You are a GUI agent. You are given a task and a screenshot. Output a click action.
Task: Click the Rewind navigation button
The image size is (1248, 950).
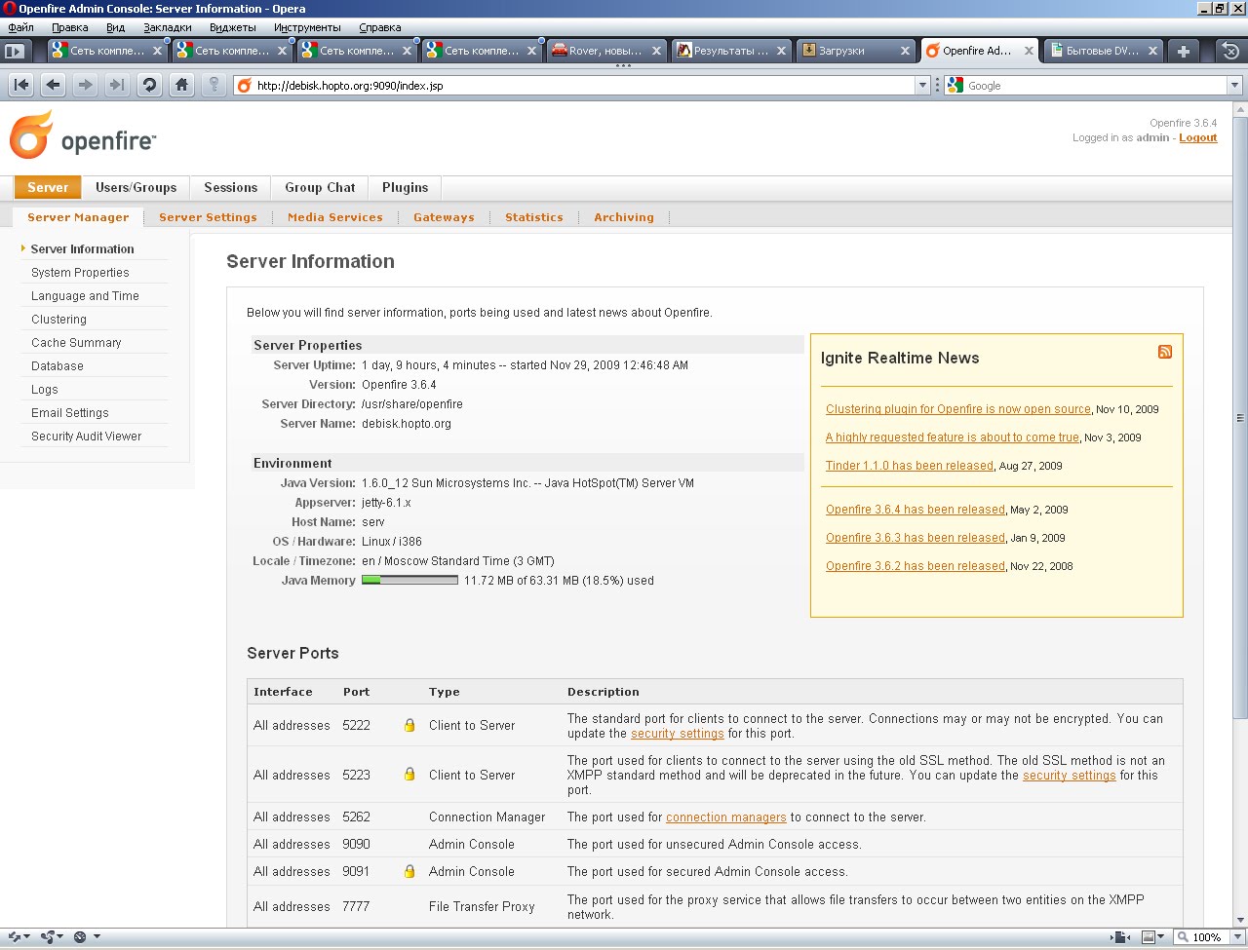(21, 85)
